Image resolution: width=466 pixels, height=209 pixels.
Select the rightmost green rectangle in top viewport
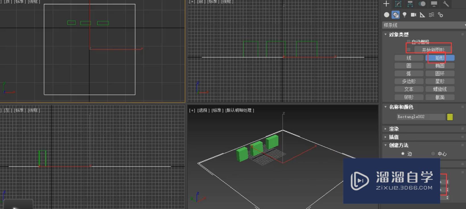pos(103,23)
